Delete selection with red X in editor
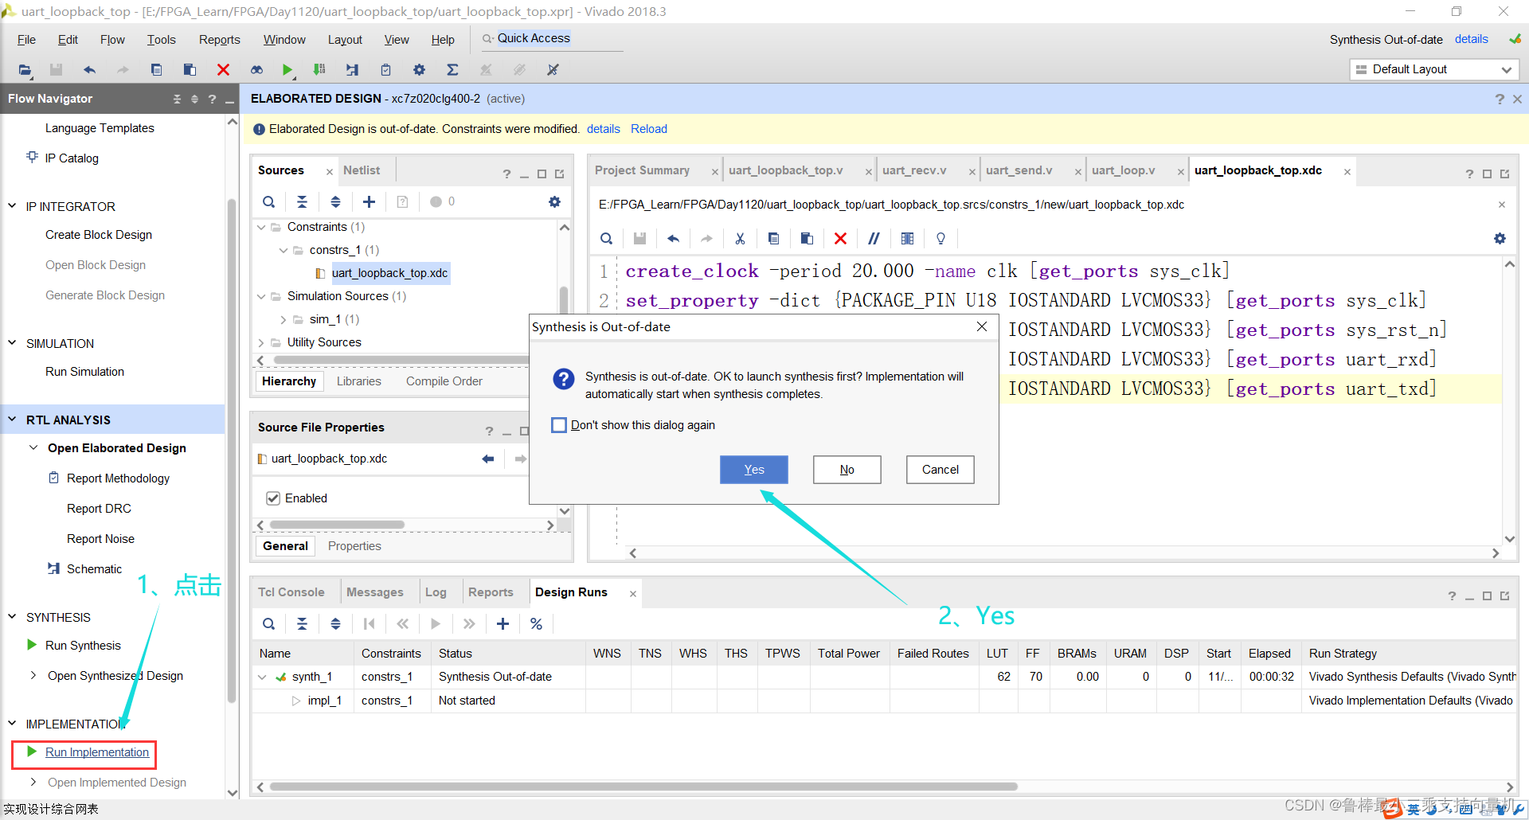 pos(840,239)
